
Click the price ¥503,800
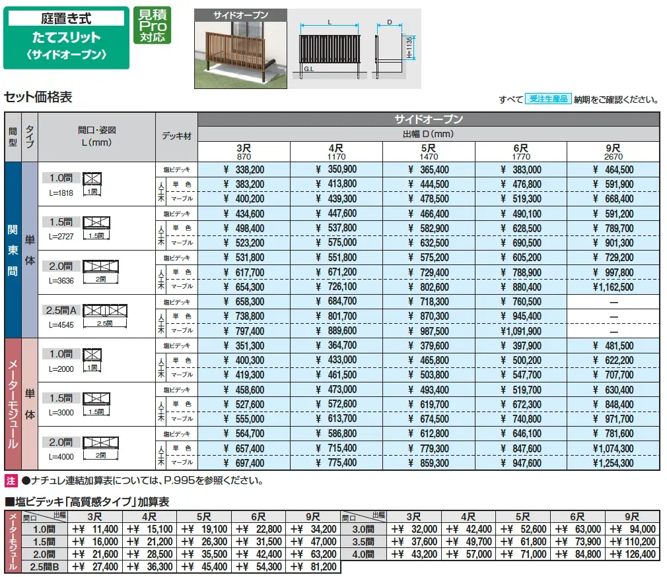pyautogui.click(x=429, y=375)
